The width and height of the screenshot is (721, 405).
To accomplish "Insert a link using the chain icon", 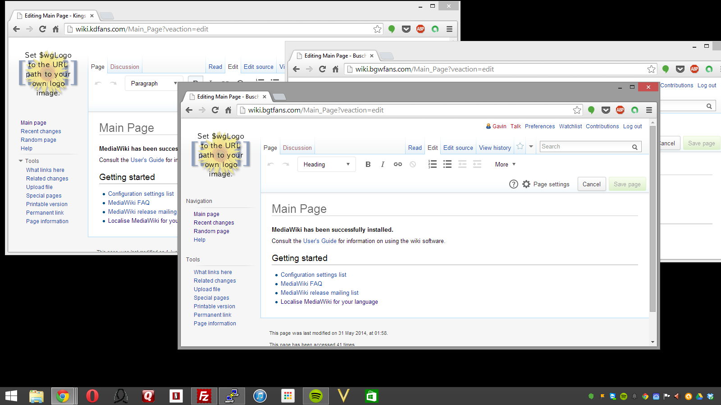I will click(397, 164).
